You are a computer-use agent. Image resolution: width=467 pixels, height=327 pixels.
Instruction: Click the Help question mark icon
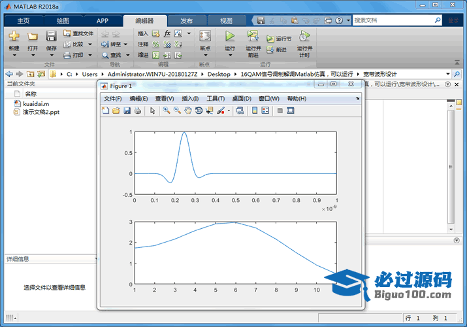coord(339,20)
